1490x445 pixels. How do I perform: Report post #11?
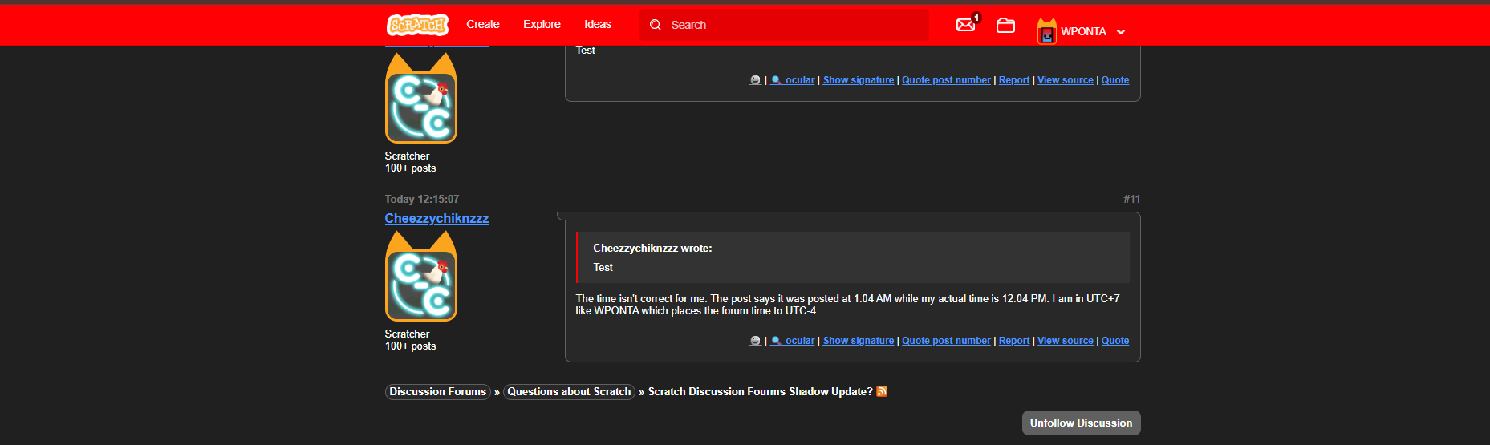[x=1014, y=341]
